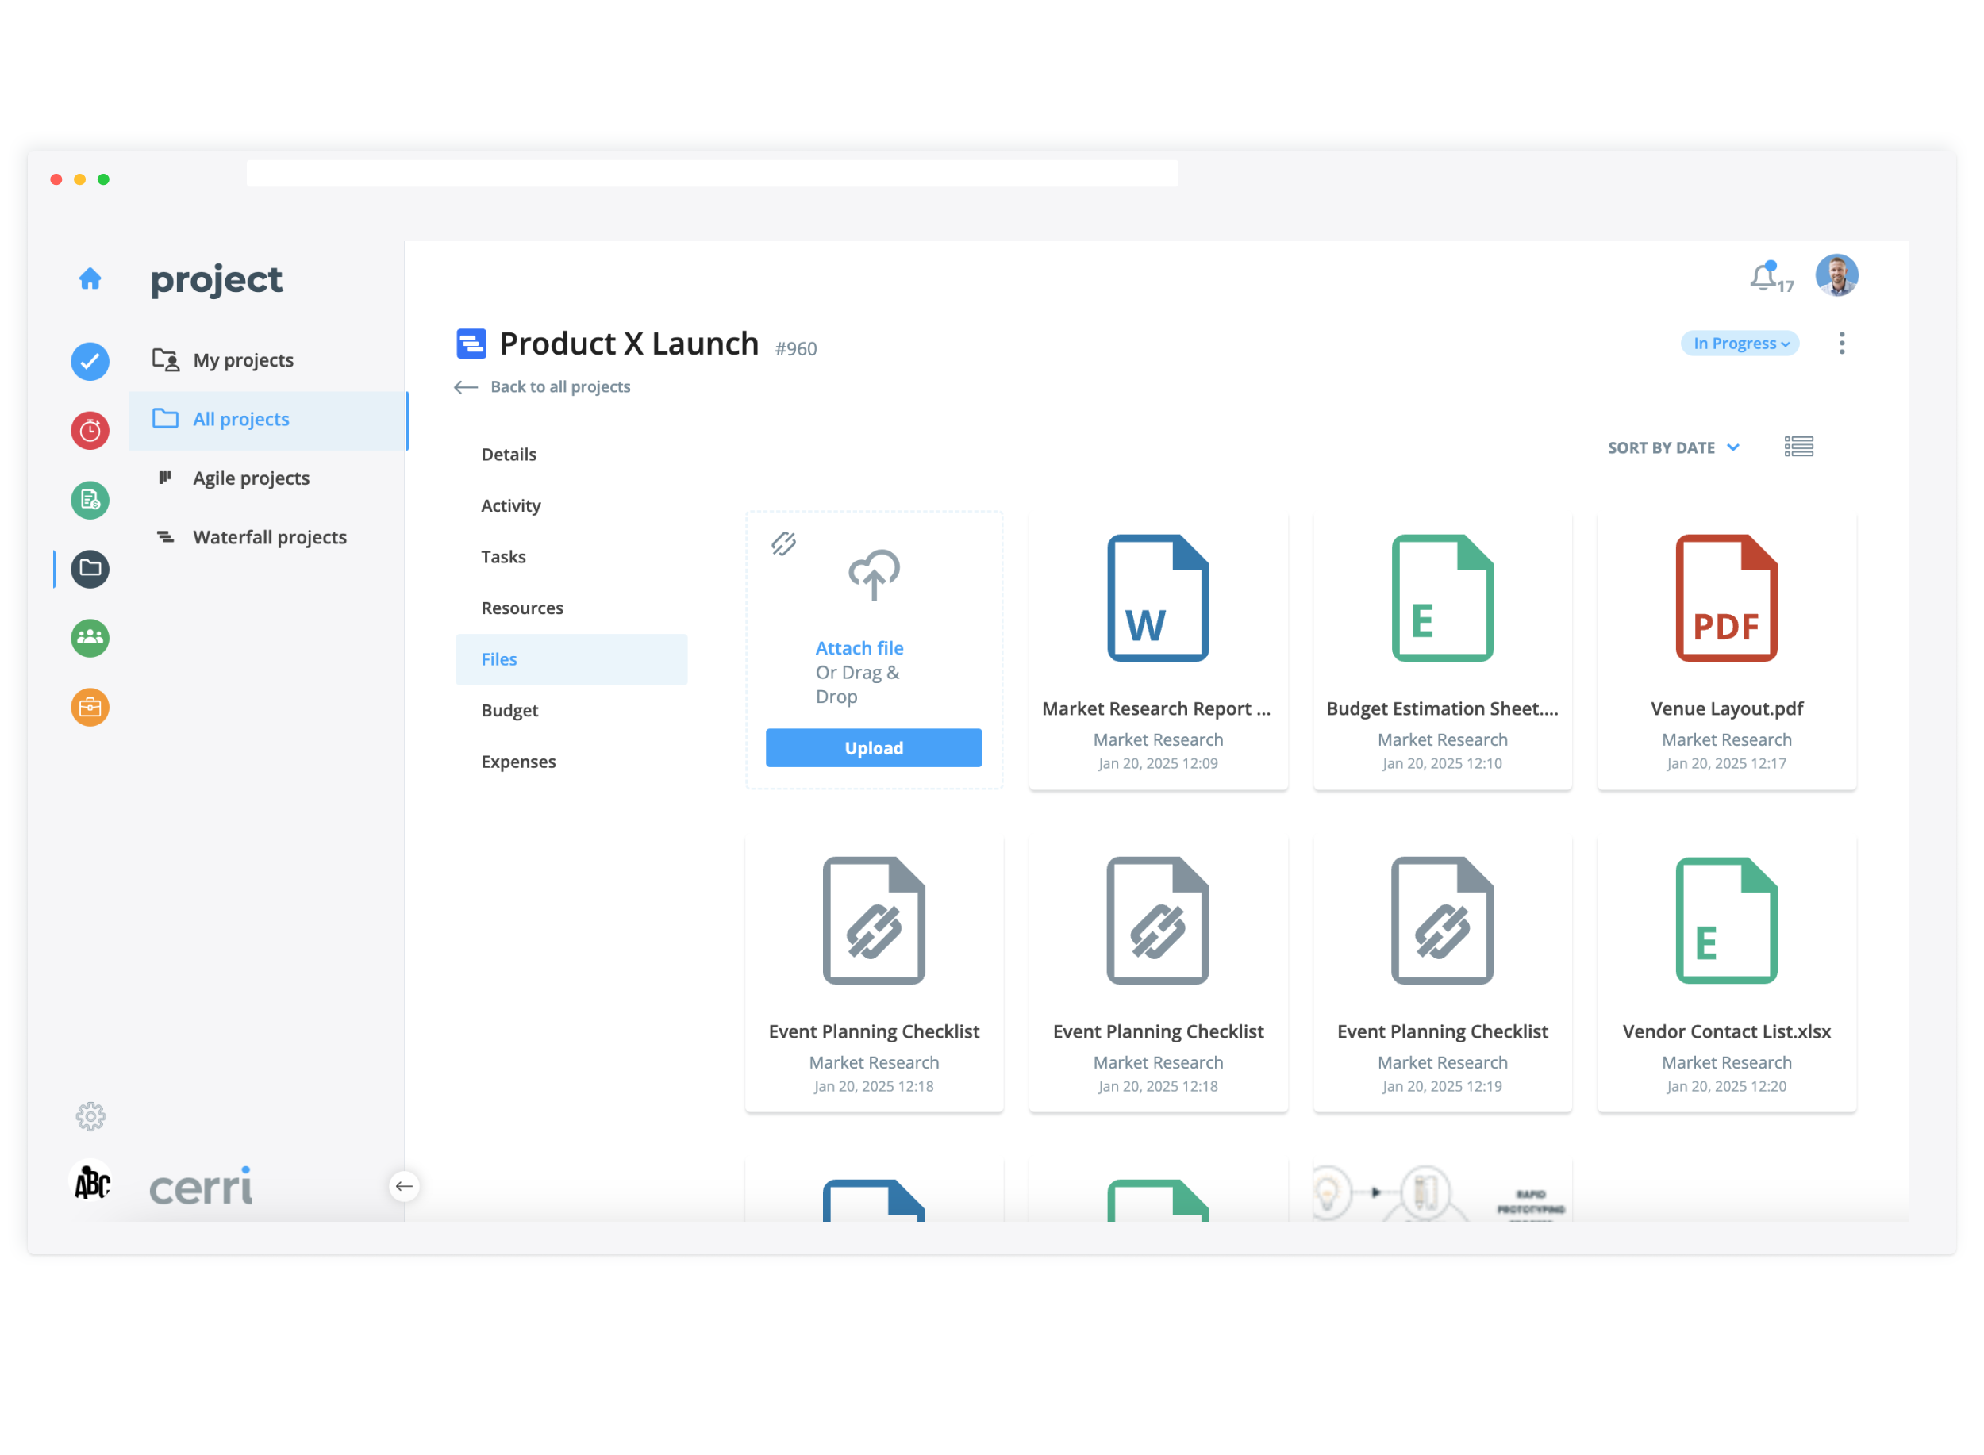Expand the In Progress status dropdown
Image resolution: width=1984 pixels, height=1455 pixels.
(x=1740, y=344)
